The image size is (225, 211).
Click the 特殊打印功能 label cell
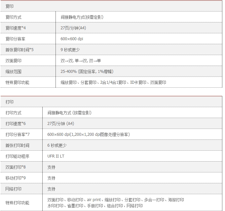click(x=18, y=203)
